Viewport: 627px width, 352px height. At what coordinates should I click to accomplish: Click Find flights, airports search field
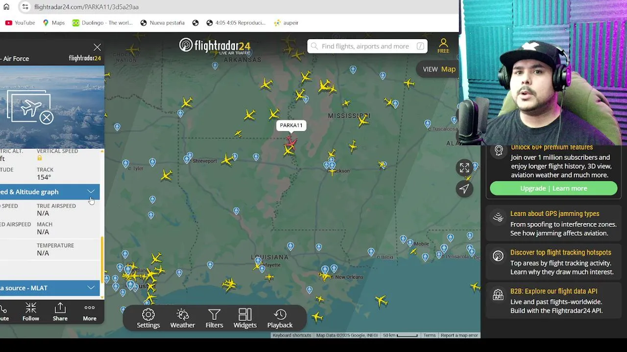click(x=367, y=46)
